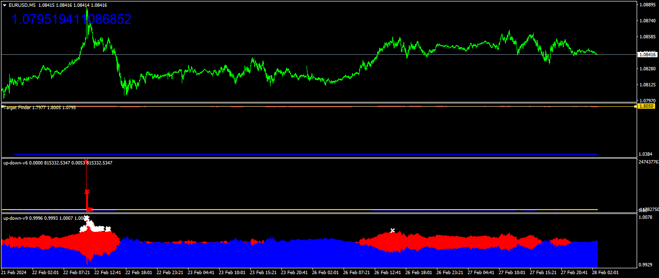
Task: Select the red marker at top of up-down-v6 spike
Action: point(87,161)
